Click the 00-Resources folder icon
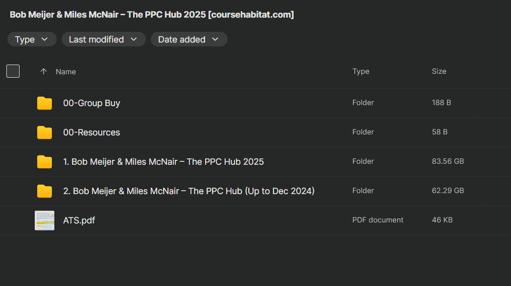 coord(45,132)
